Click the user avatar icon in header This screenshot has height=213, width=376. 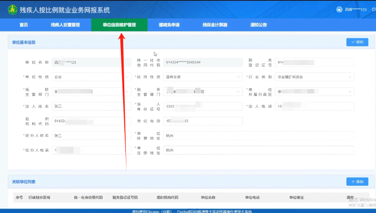(x=339, y=9)
